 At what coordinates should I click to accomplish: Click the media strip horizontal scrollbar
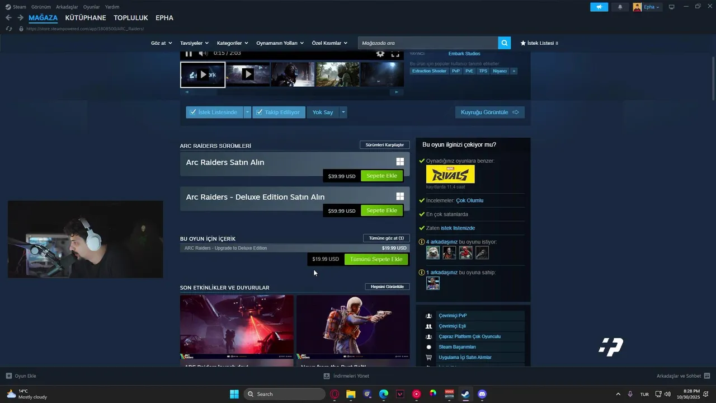[291, 92]
